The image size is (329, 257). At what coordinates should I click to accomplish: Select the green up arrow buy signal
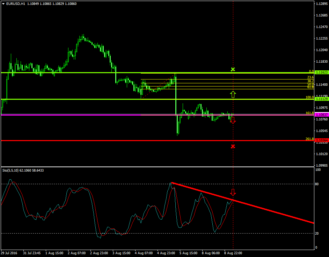233,94
